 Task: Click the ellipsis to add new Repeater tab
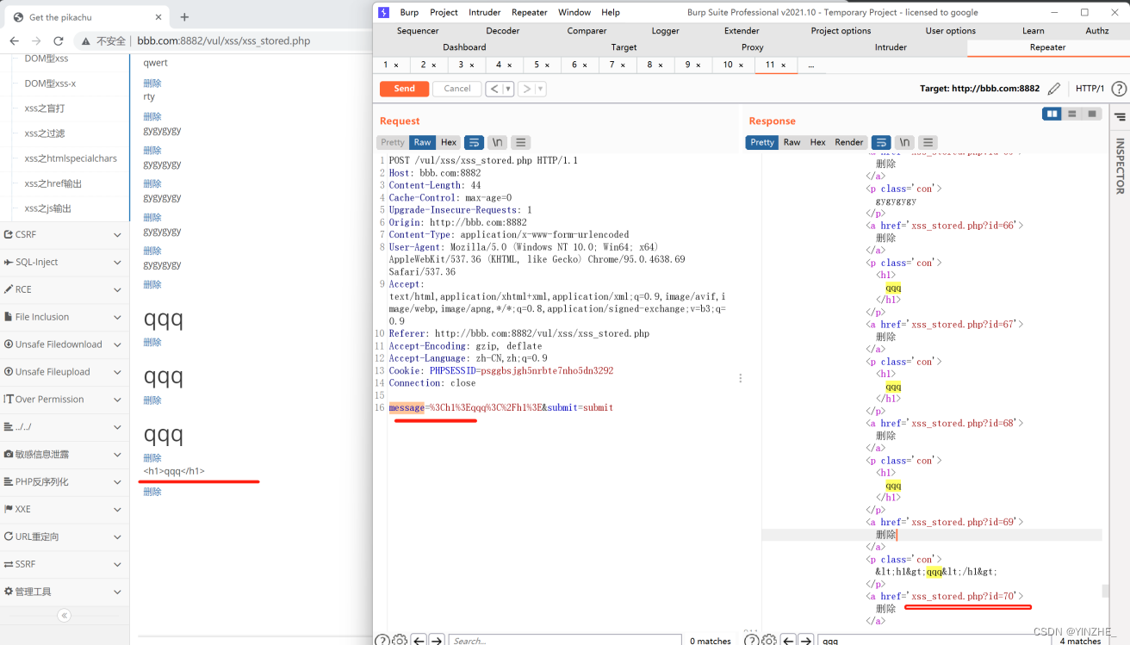[x=810, y=65]
